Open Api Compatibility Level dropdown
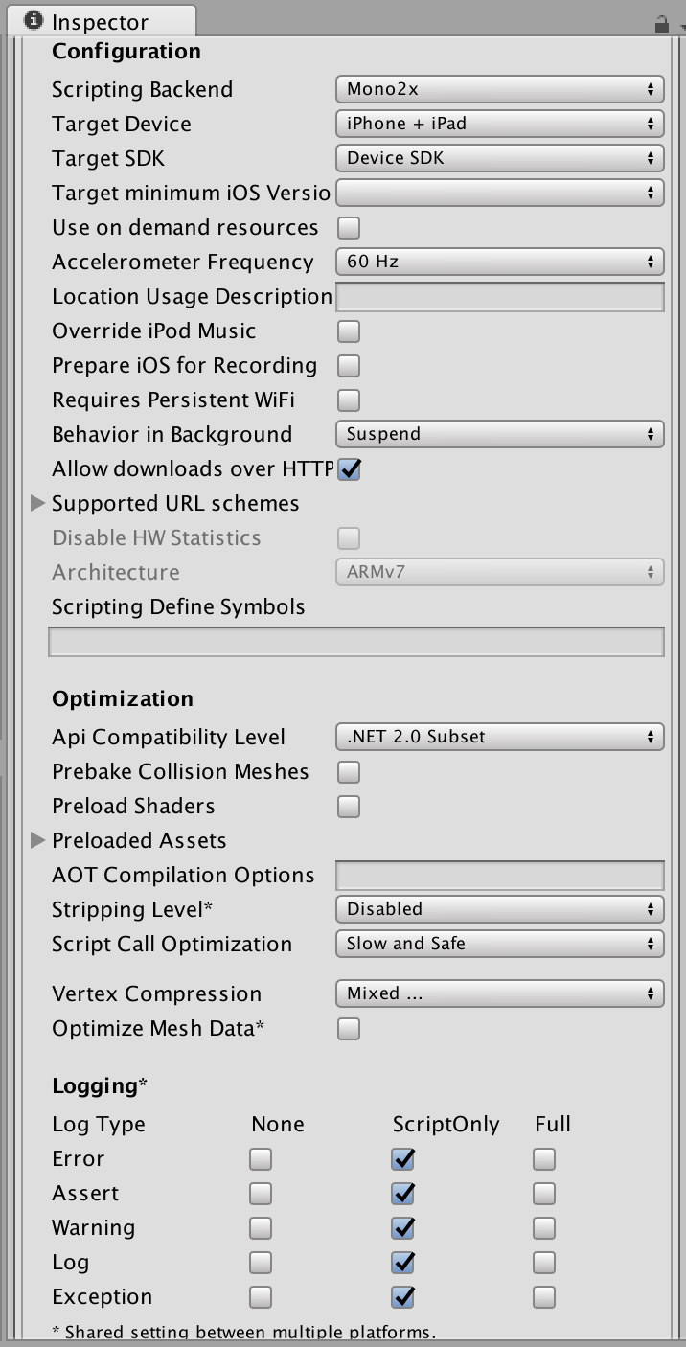686x1347 pixels. point(499,737)
